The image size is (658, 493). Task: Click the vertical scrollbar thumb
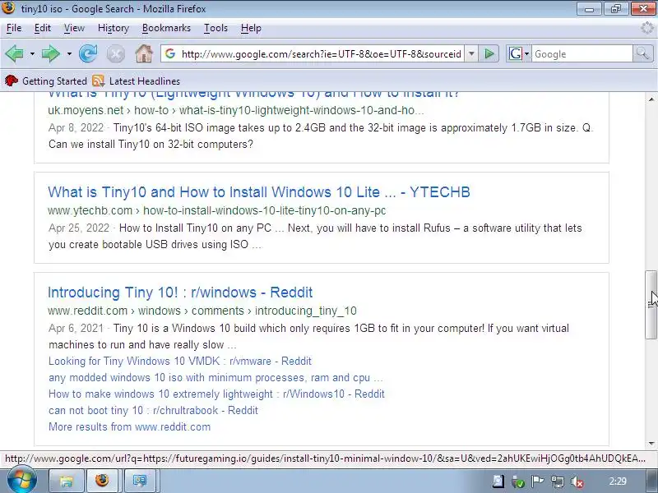(651, 304)
